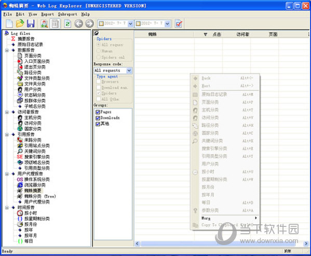The height and width of the screenshot is (256, 311).
Task: Collapse the 引用报告 tree node
Action: [x=7, y=134]
